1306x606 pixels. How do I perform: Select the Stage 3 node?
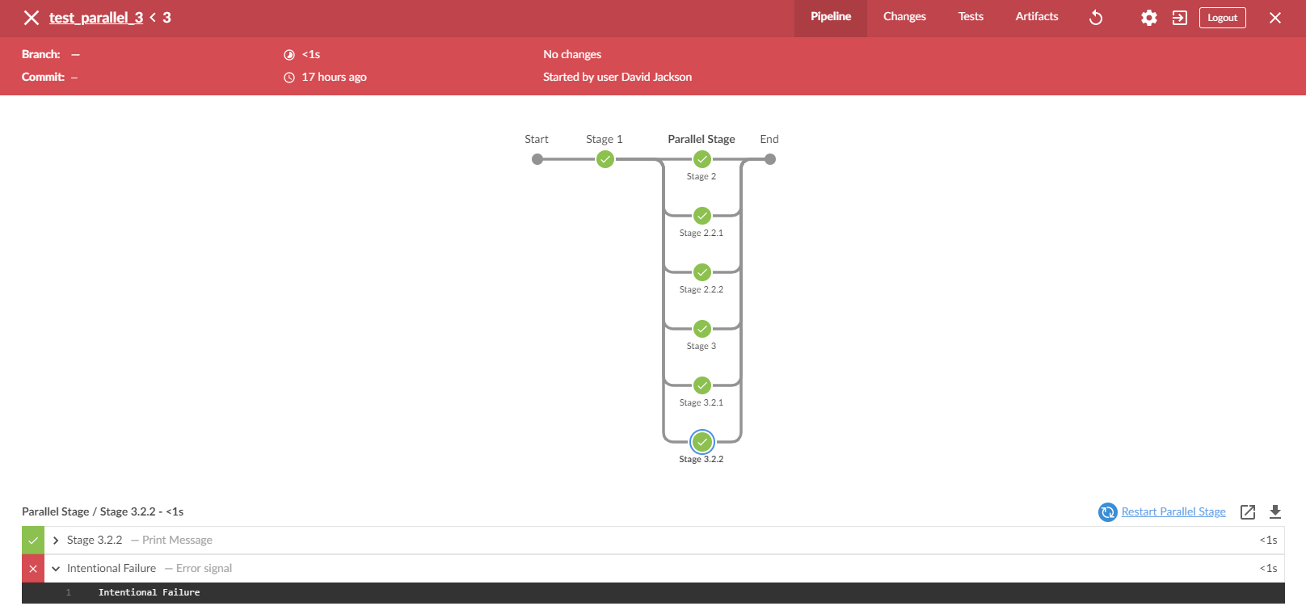[702, 329]
